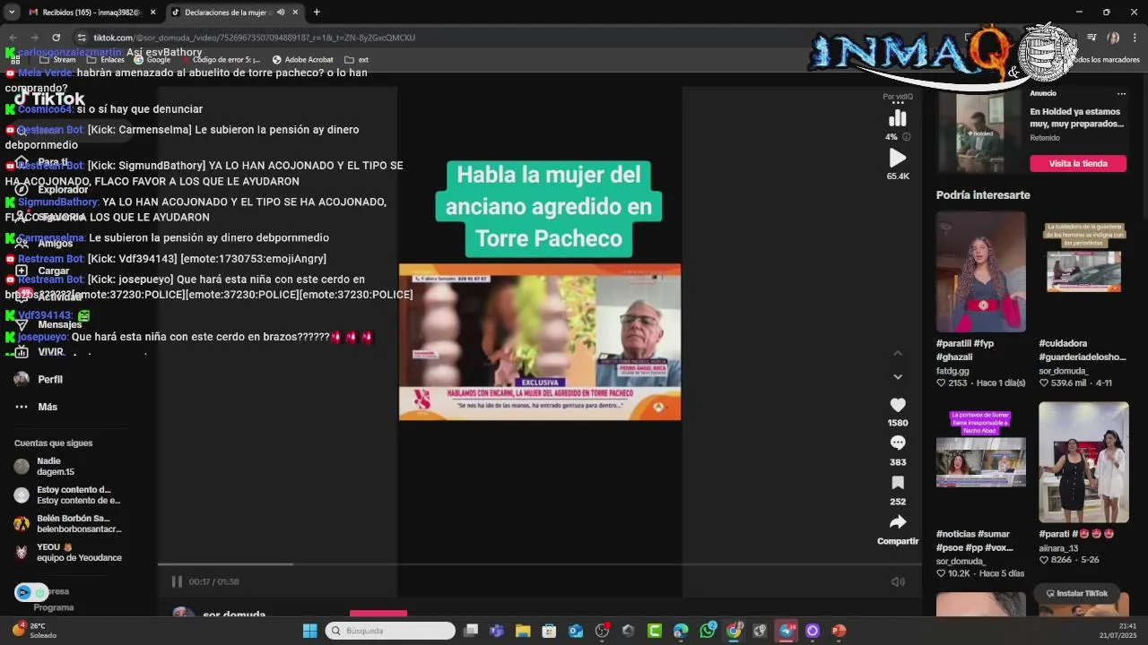Save the video with the bookmark icon
1148x645 pixels.
tap(898, 483)
